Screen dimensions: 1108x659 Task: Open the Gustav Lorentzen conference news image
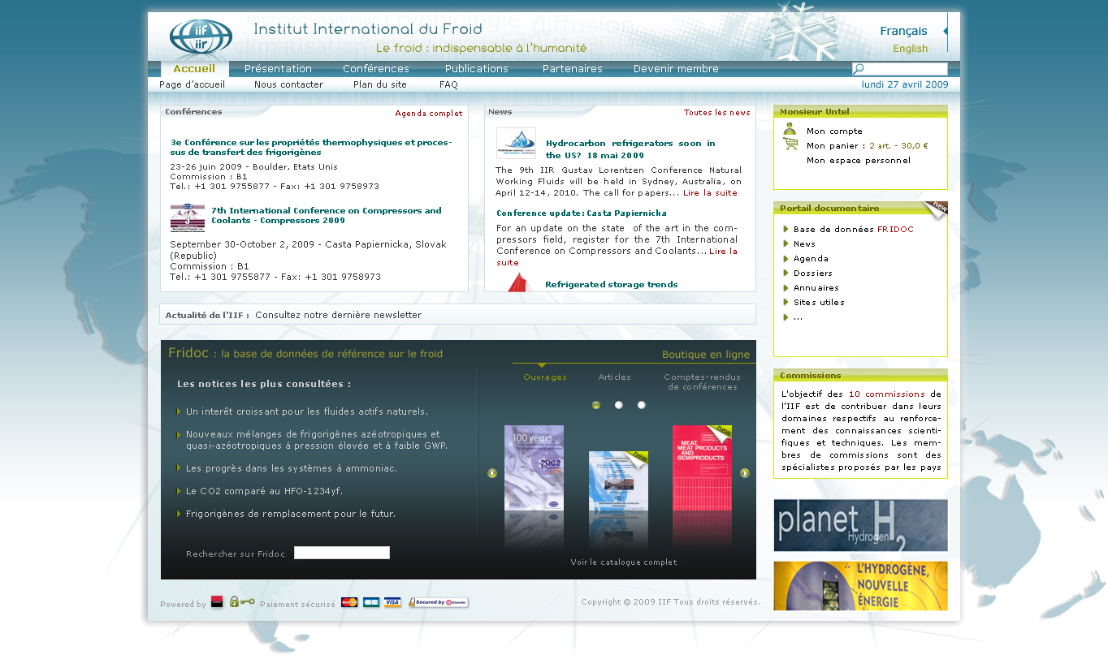coord(517,144)
